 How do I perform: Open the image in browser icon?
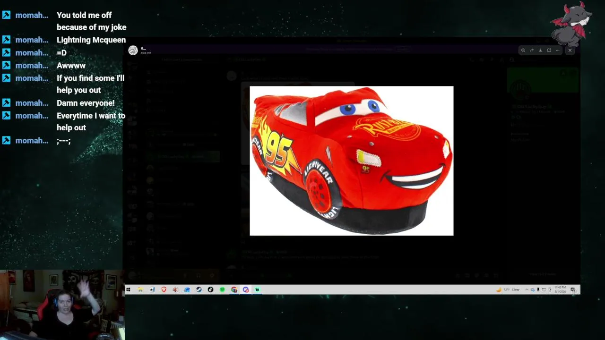549,50
